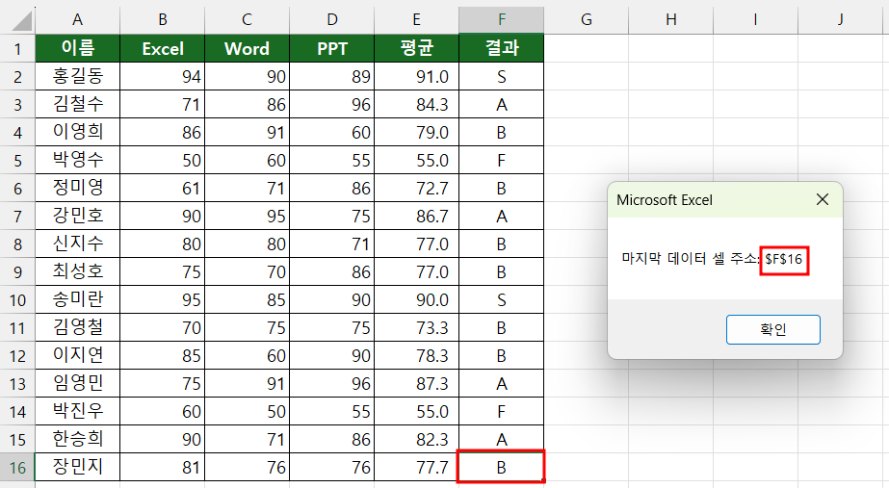889x488 pixels.
Task: Select column H header
Action: [670, 20]
